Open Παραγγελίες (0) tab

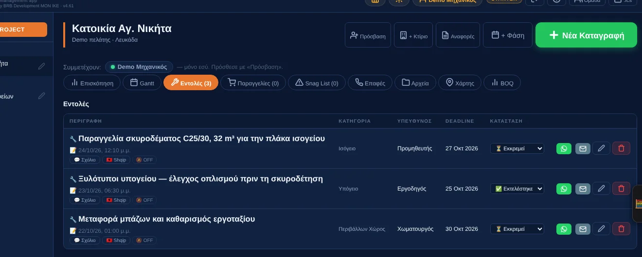click(253, 83)
